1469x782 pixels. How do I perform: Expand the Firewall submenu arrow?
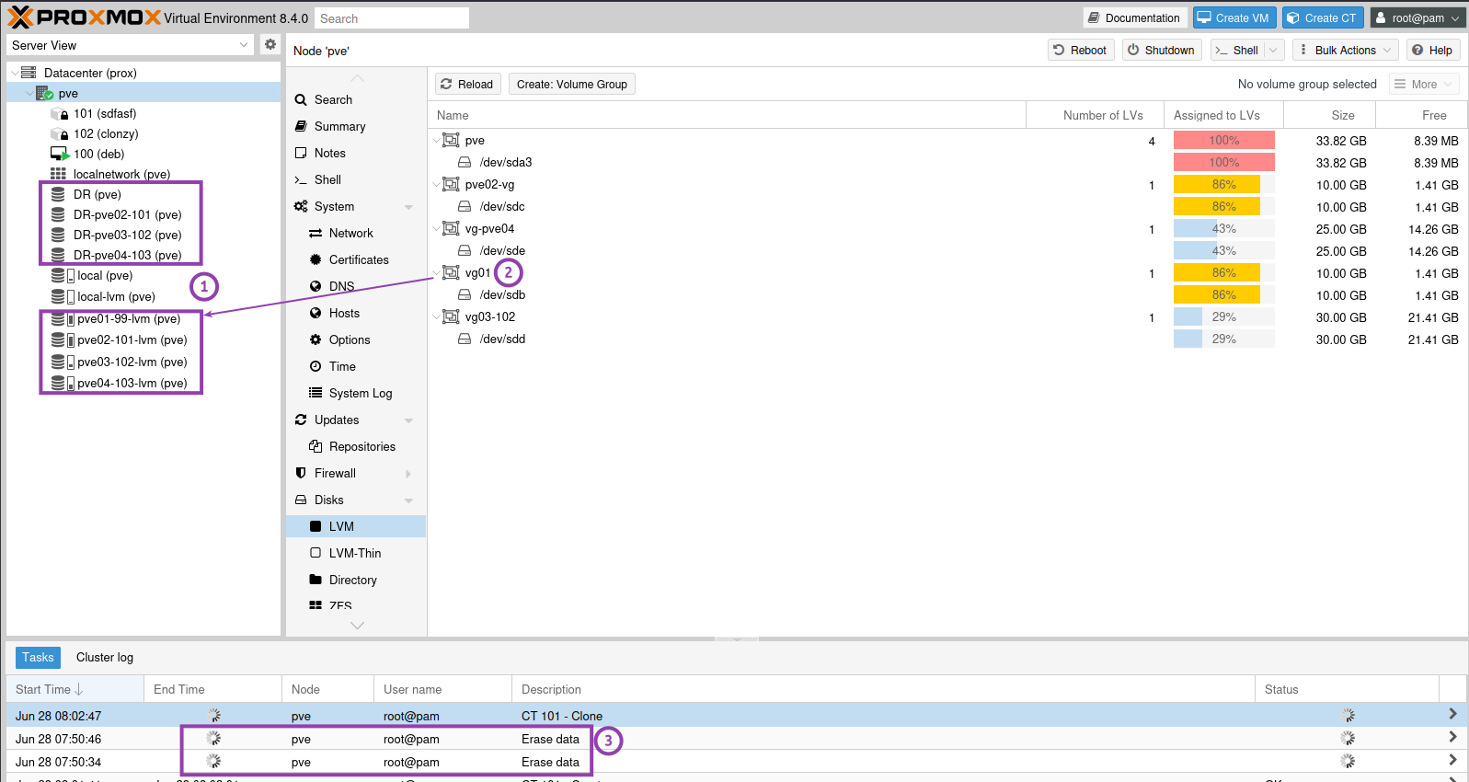pos(408,474)
